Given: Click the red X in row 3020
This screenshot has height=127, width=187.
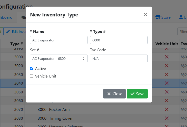Looking at the screenshot, I should pos(167,66).
